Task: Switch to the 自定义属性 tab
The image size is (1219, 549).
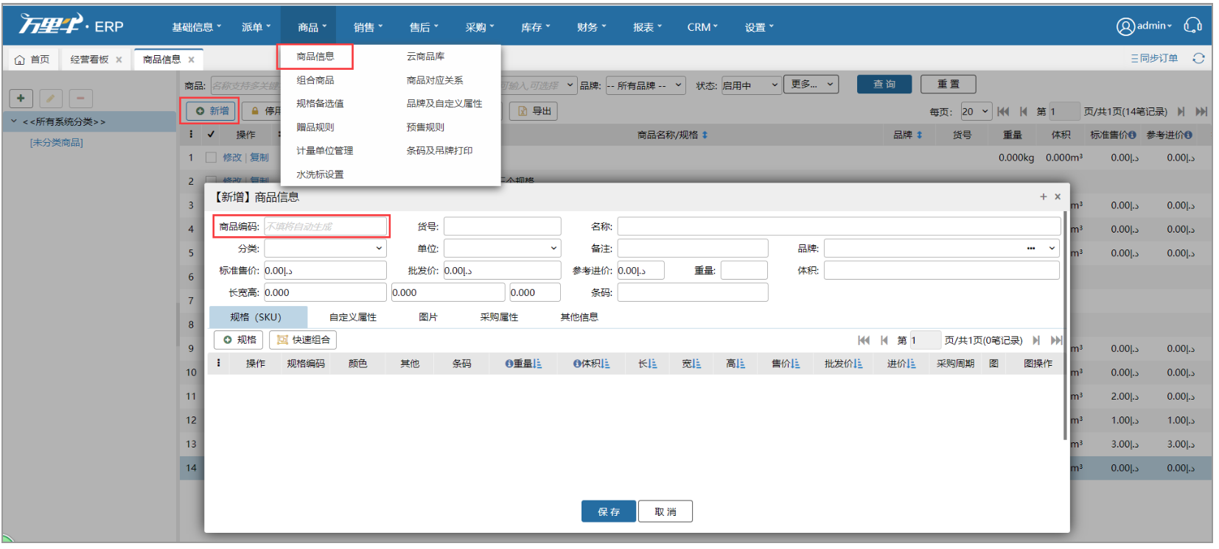Action: (x=352, y=317)
